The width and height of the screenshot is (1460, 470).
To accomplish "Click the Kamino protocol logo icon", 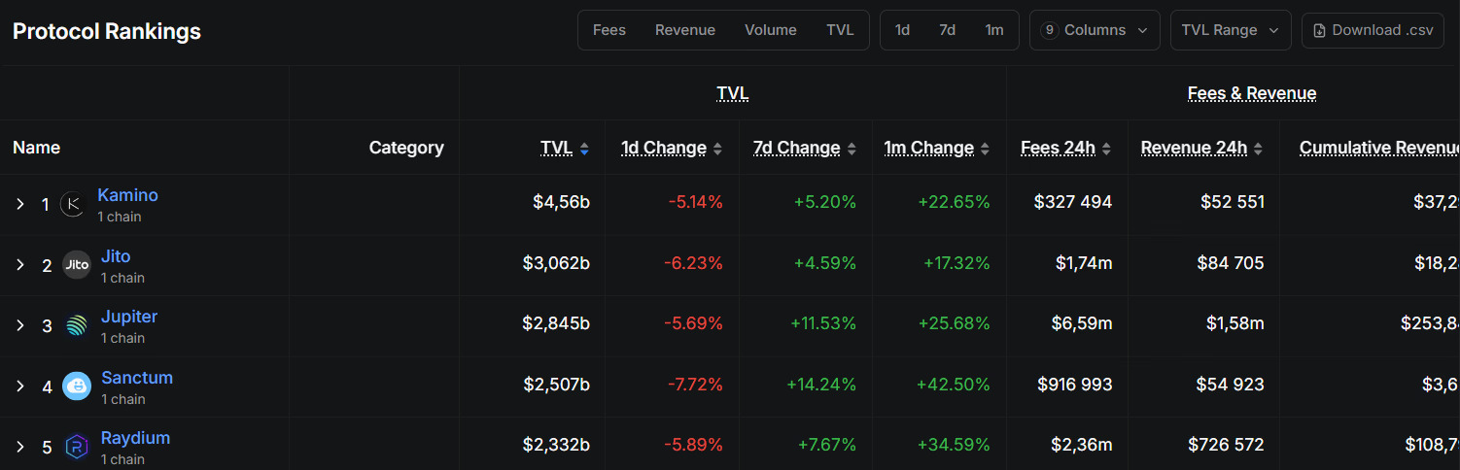I will click(74, 204).
